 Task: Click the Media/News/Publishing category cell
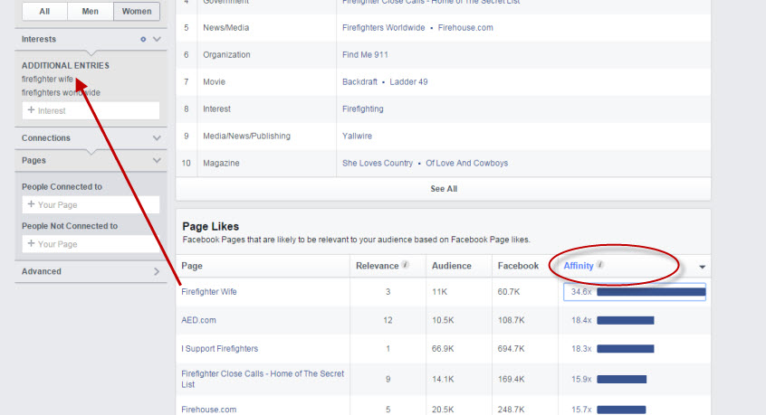point(246,136)
